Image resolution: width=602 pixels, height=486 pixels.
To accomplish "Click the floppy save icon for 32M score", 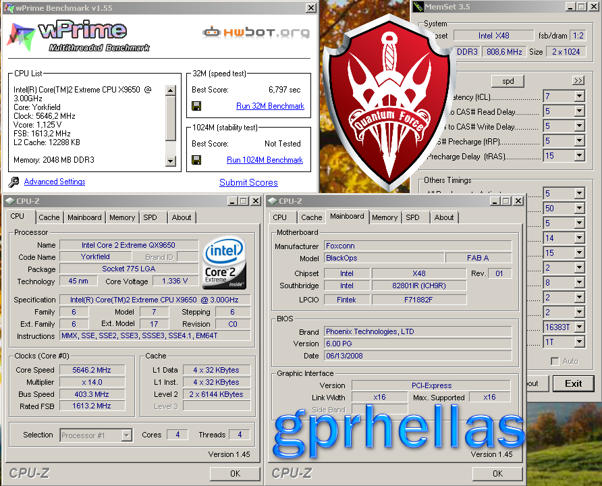I will (196, 106).
